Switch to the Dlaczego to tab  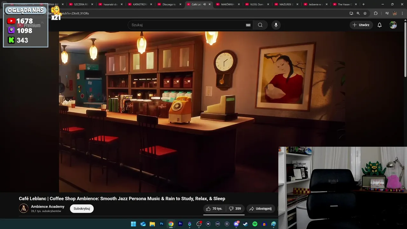click(169, 4)
